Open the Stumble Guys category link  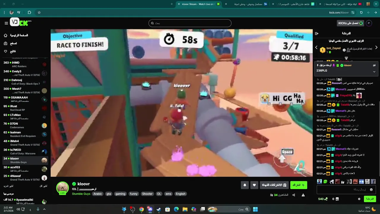click(81, 194)
